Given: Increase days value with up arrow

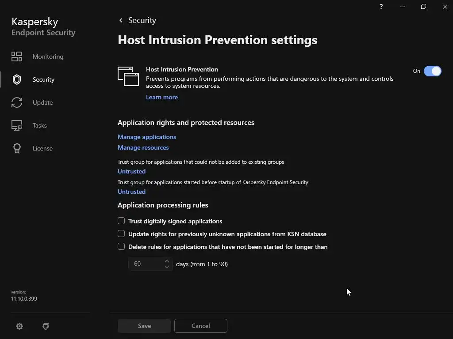Looking at the screenshot, I should [x=167, y=261].
